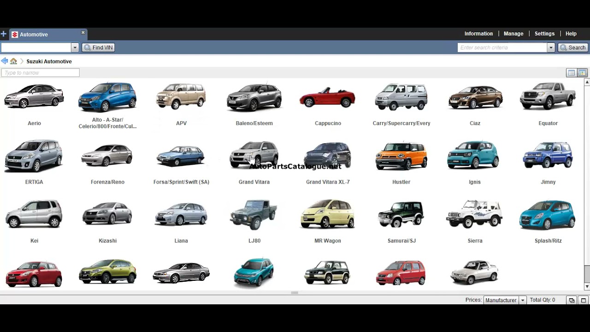Select the LJ80 thumbnail
The width and height of the screenshot is (590, 332).
point(254,214)
